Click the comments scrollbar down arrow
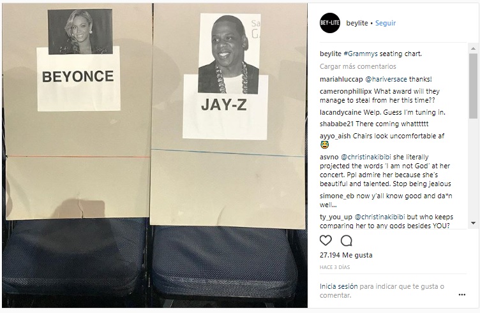Viewport: 480px width, 313px height. (473, 223)
